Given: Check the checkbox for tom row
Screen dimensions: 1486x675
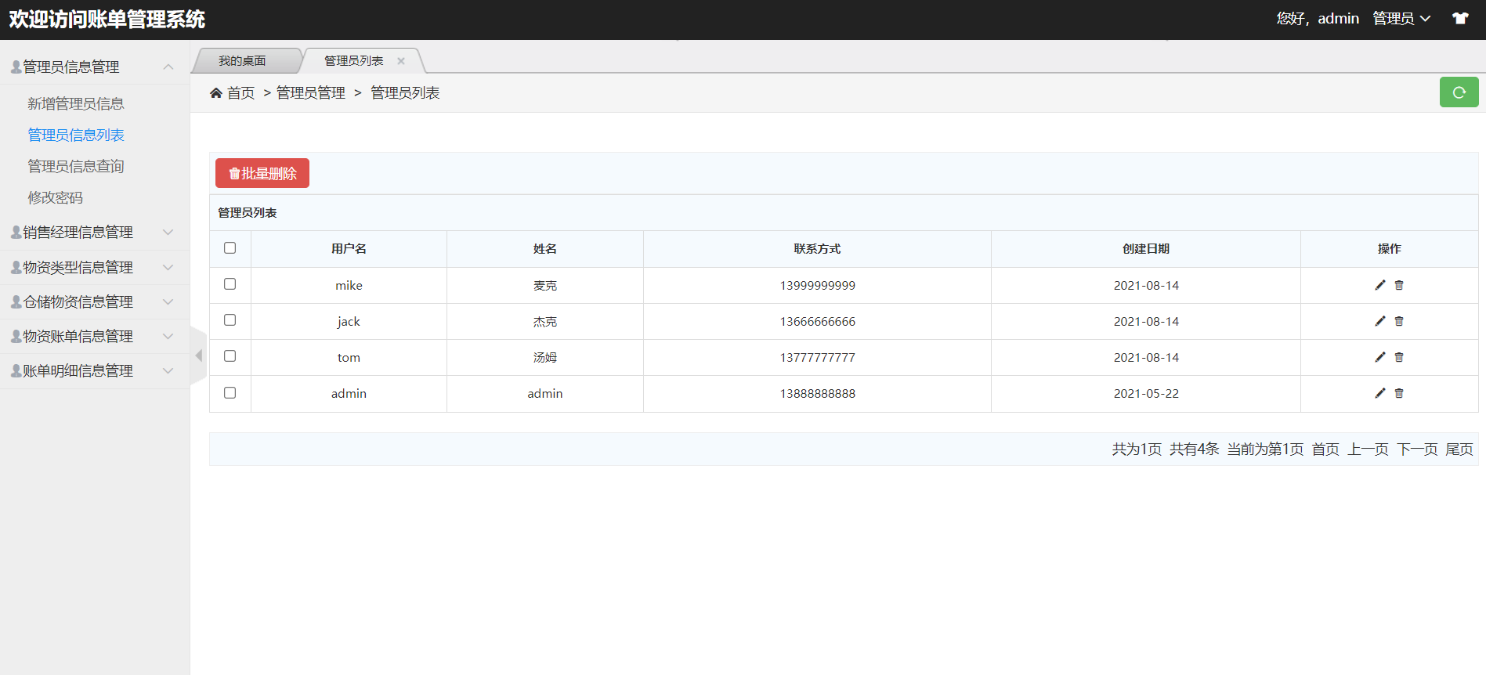Looking at the screenshot, I should coord(230,356).
